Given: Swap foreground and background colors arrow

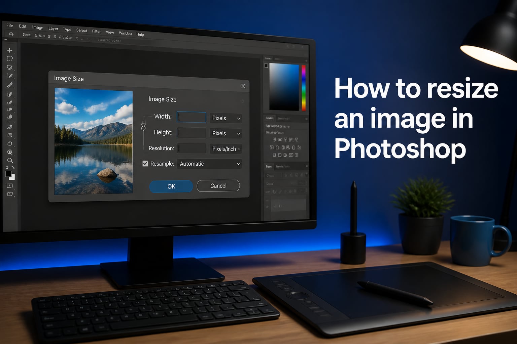Looking at the screenshot, I should pos(13,167).
